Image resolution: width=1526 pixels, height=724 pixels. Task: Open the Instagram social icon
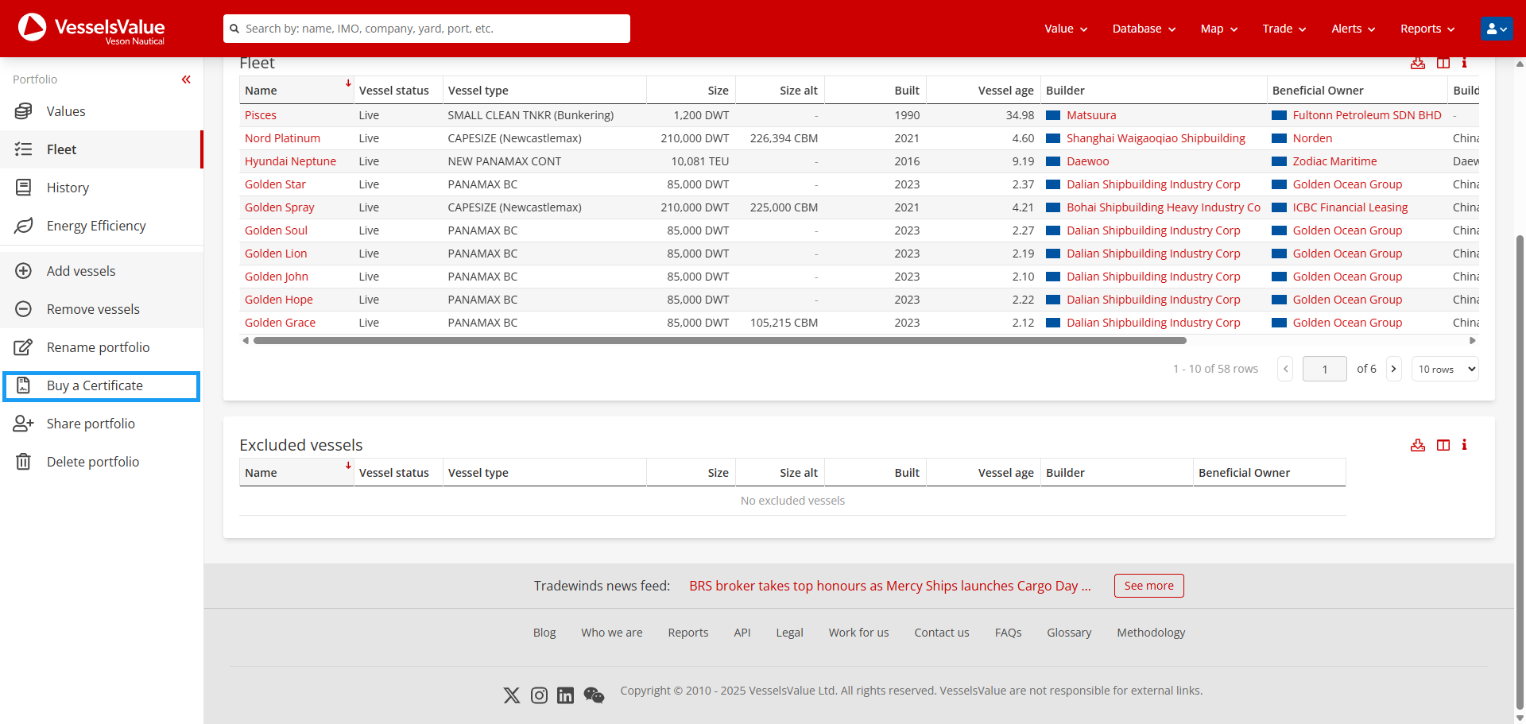coord(539,695)
